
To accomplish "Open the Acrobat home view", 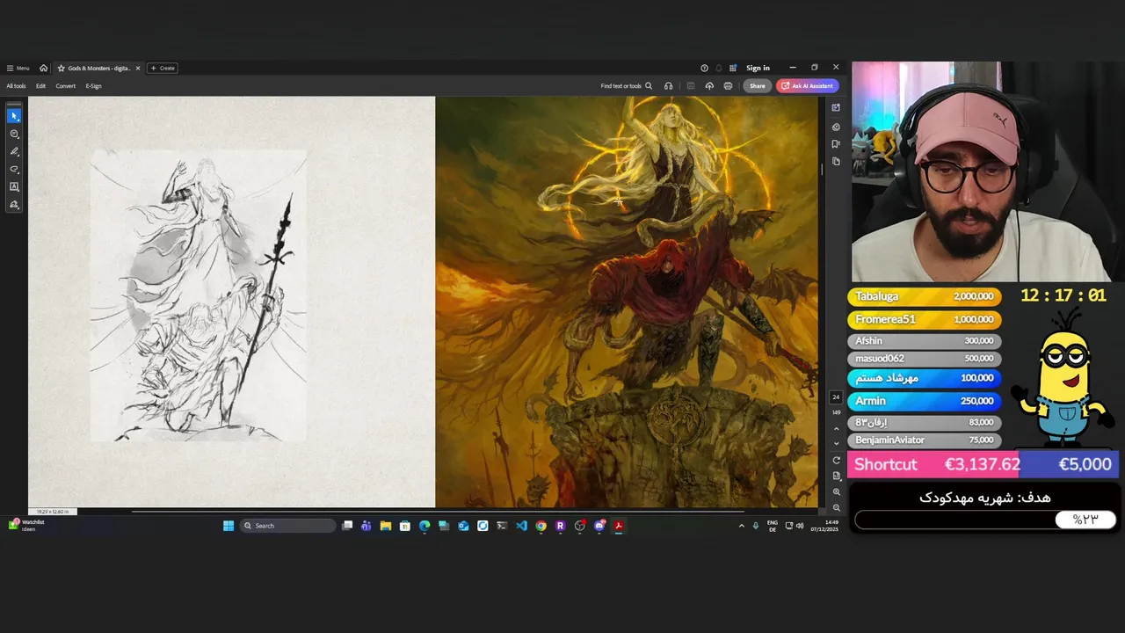I will 43,68.
